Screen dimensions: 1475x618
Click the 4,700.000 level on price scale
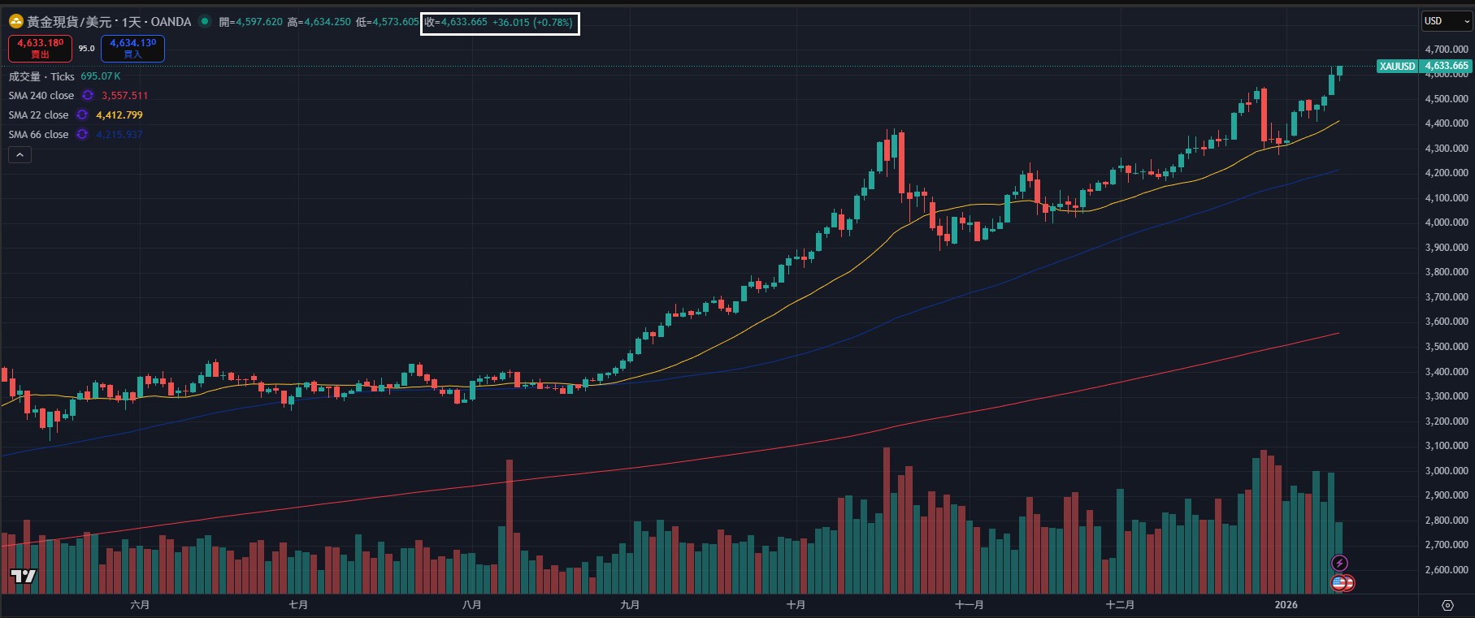1447,50
